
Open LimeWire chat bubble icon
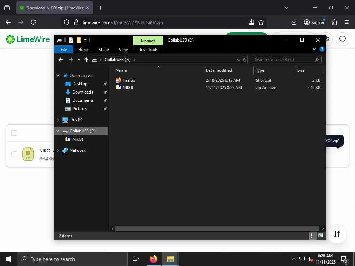(342, 39)
